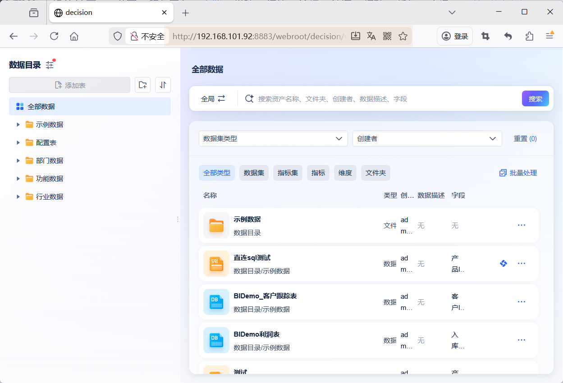Click the 全局 switch arrows icon
This screenshot has height=383, width=563.
(x=221, y=99)
